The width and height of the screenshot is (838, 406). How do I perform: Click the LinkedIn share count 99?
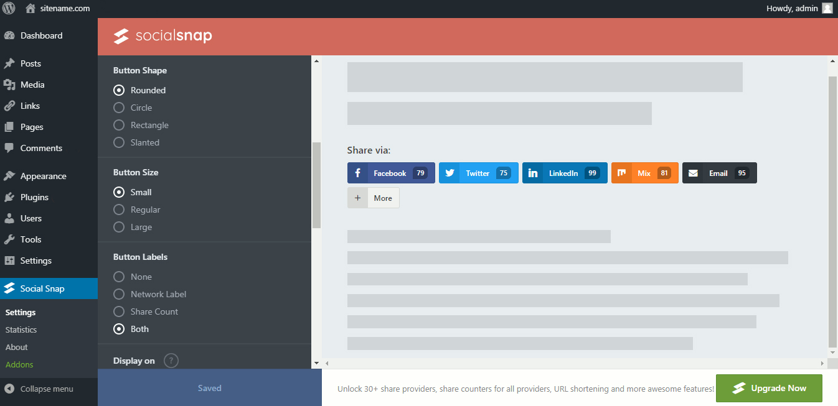[592, 173]
